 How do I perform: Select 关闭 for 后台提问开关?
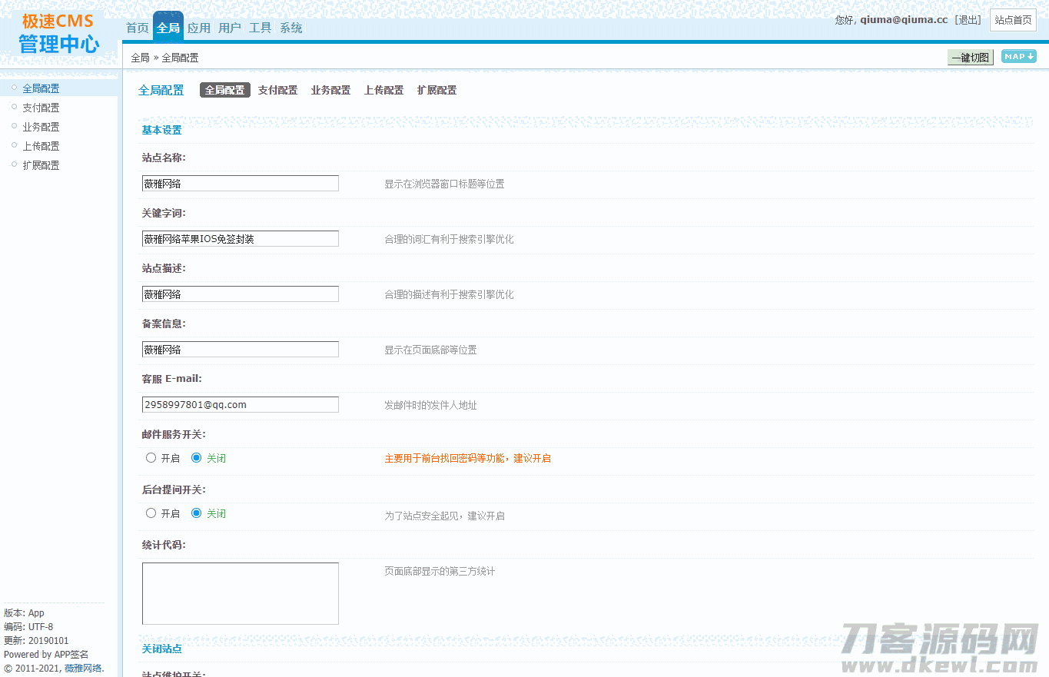coord(197,513)
